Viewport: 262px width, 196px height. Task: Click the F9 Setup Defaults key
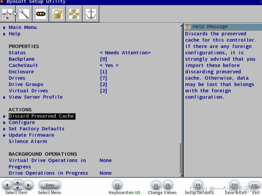(x=198, y=185)
